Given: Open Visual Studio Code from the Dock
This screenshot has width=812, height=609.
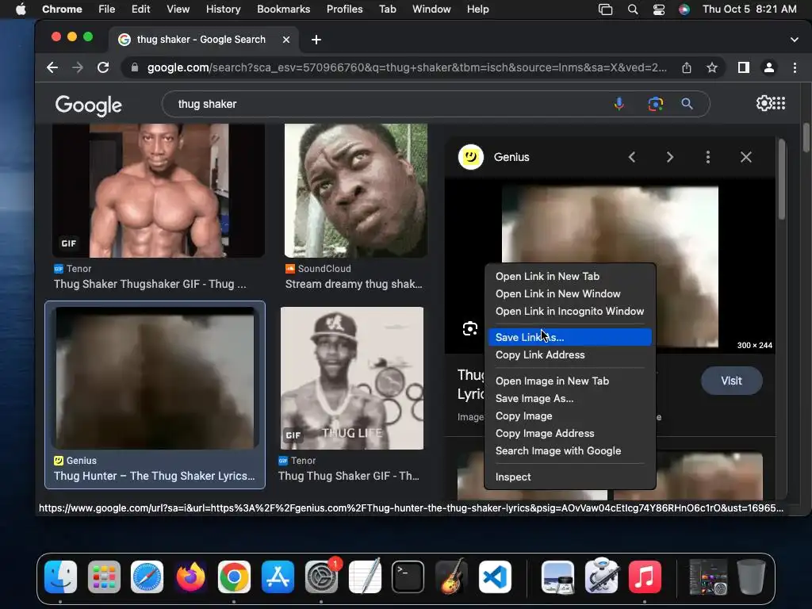Looking at the screenshot, I should [x=495, y=576].
